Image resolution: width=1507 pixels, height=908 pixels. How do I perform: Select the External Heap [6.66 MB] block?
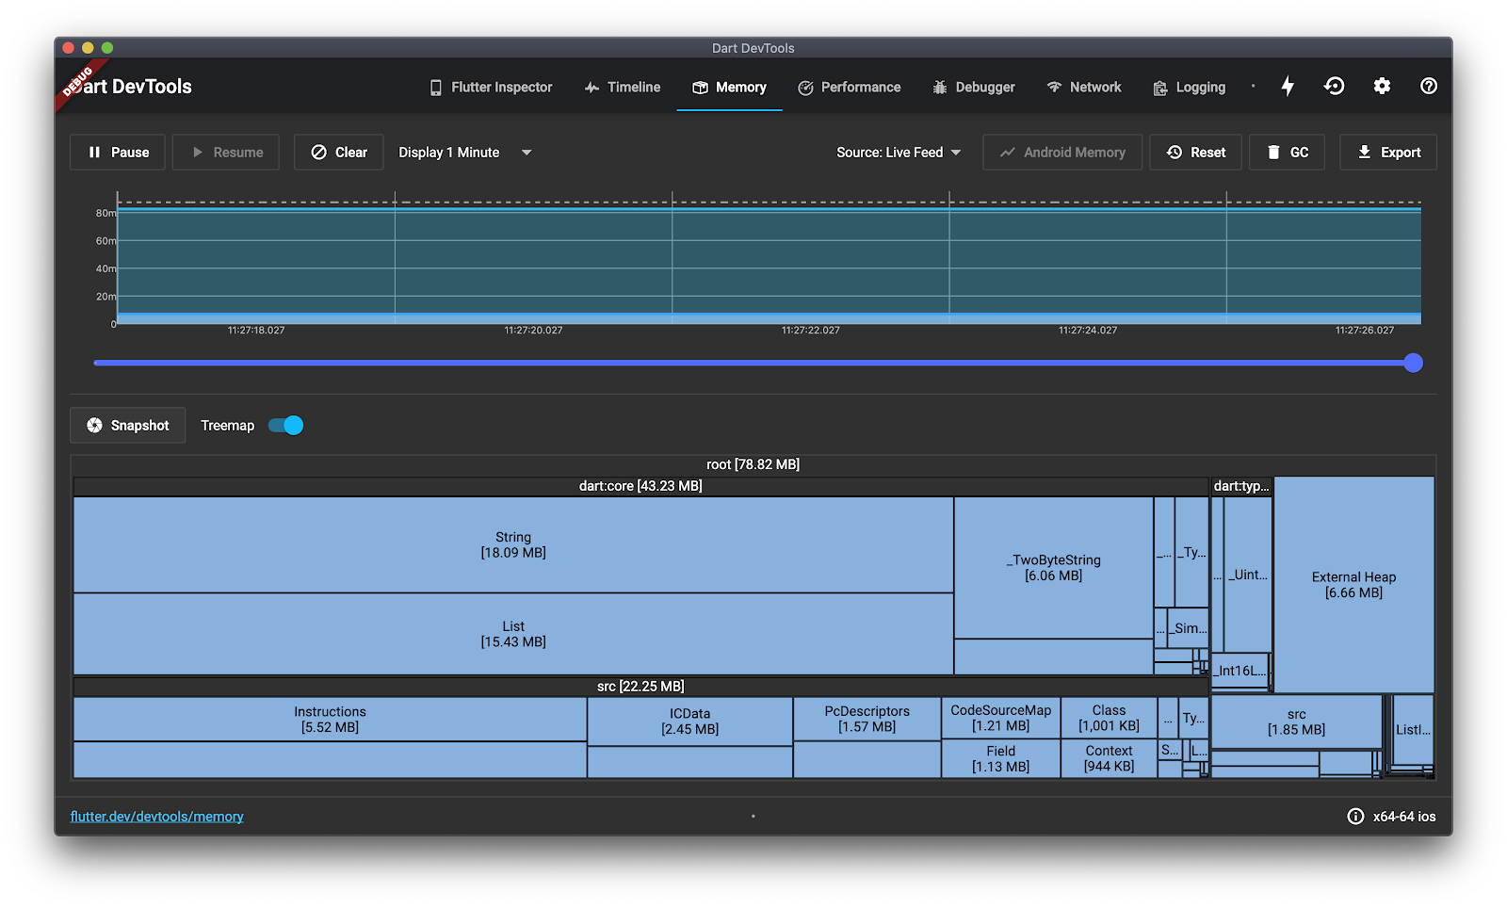coord(1354,585)
